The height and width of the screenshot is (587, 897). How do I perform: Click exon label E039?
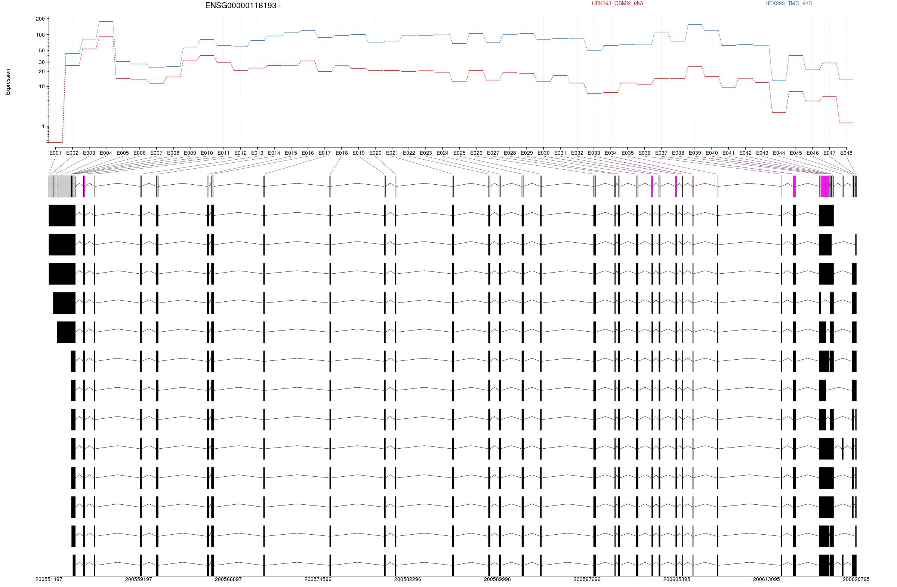coord(695,153)
